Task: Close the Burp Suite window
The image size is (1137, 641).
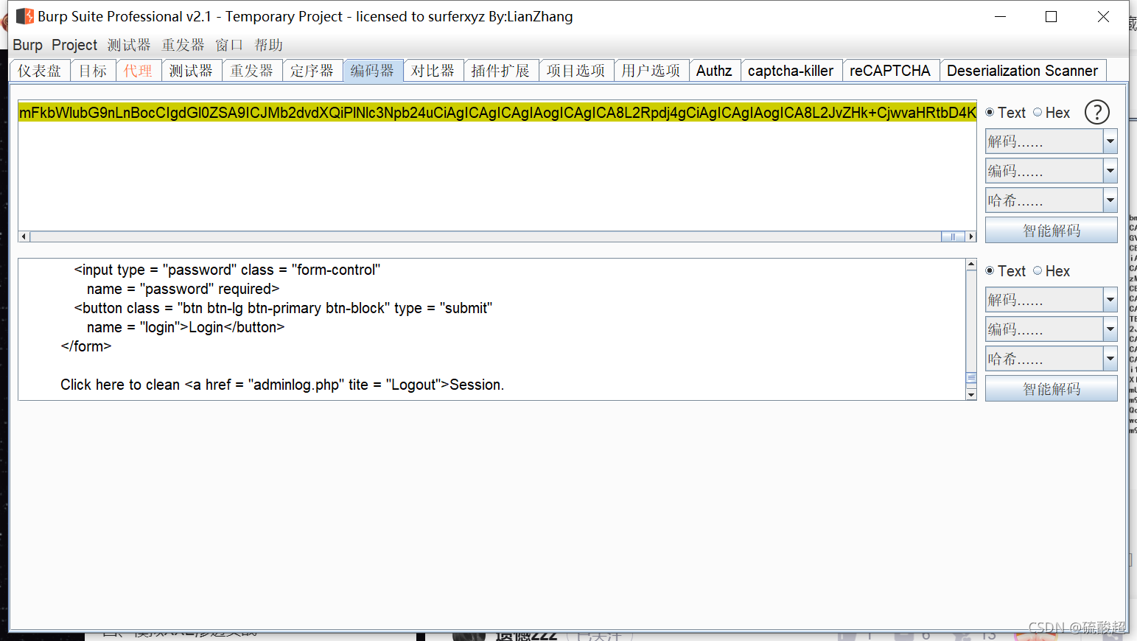Action: click(1103, 16)
